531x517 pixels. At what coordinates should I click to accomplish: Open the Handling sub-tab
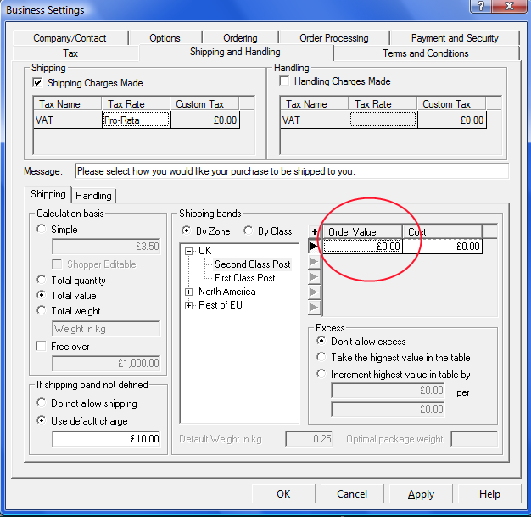point(93,196)
